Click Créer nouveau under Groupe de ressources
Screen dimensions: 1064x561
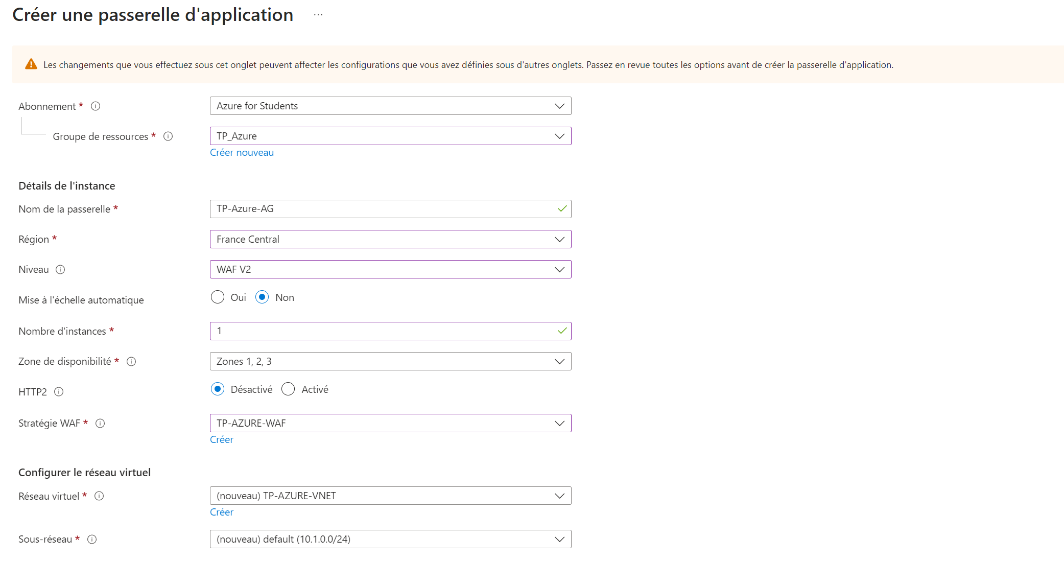point(242,152)
